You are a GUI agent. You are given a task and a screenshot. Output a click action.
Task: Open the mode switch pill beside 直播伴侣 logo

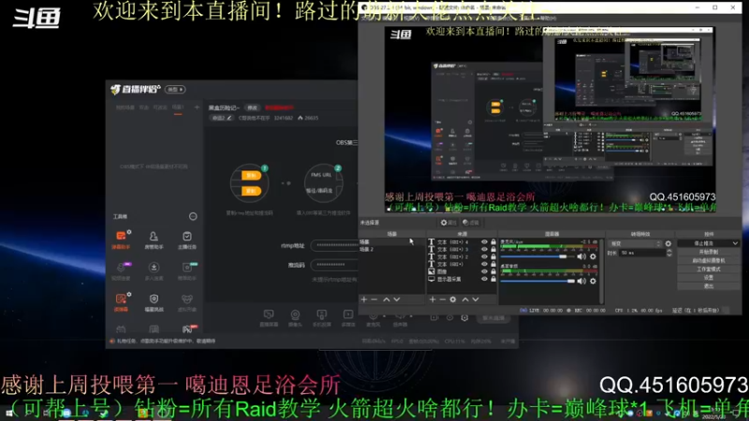coord(175,89)
